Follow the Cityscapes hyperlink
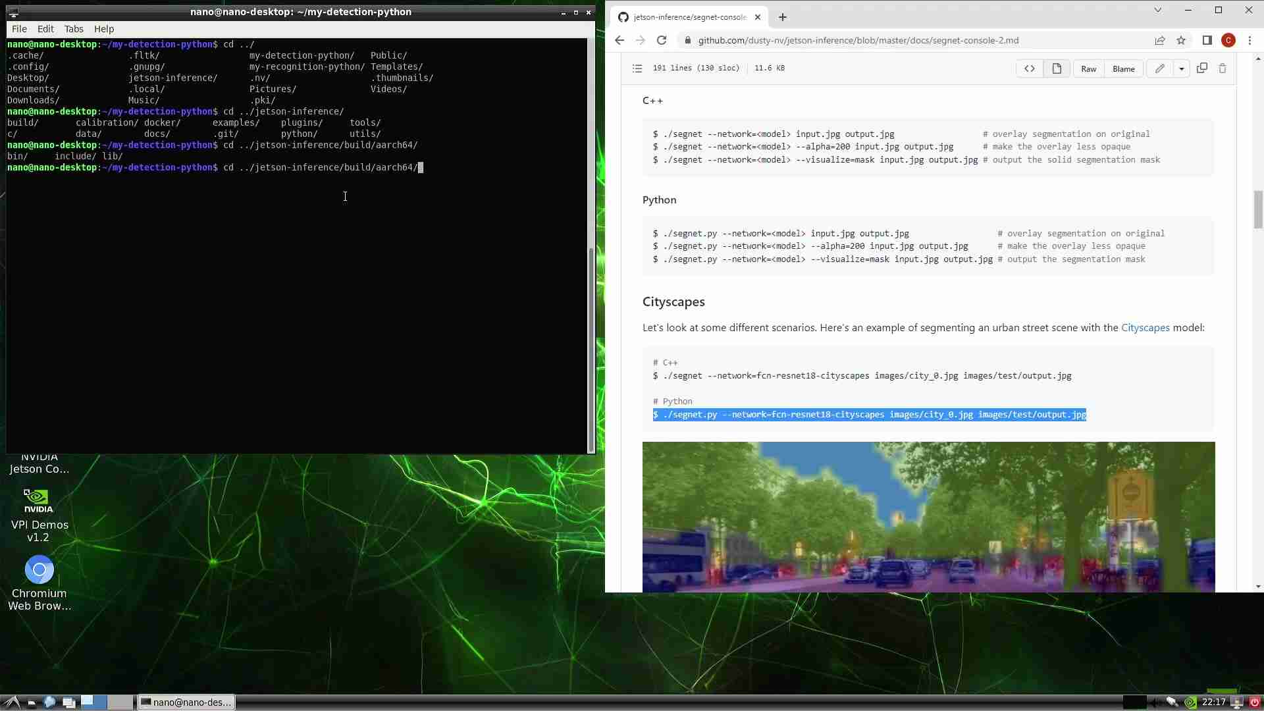1264x711 pixels. (x=1145, y=328)
